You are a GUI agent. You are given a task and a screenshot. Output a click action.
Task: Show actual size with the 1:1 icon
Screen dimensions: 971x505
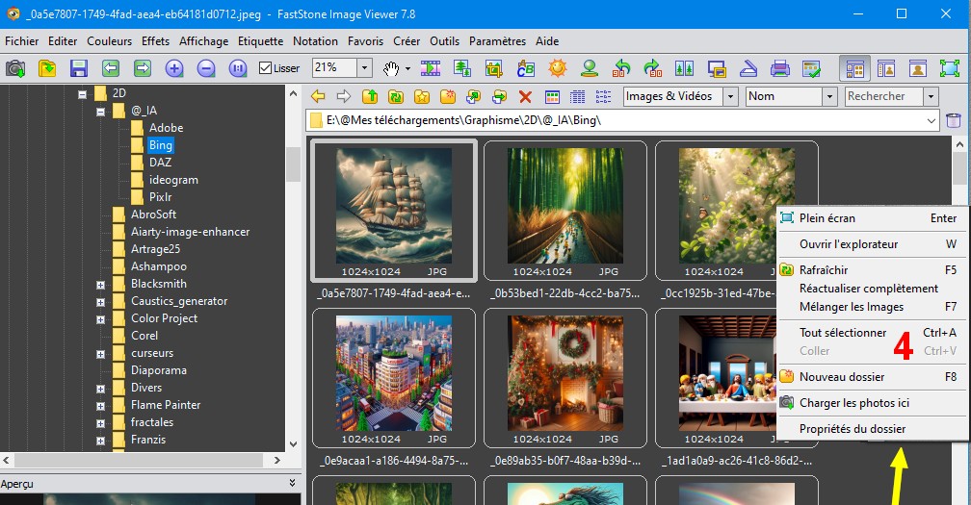(238, 68)
